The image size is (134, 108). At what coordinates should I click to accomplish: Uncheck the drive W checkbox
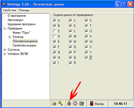pyautogui.click(x=87, y=42)
